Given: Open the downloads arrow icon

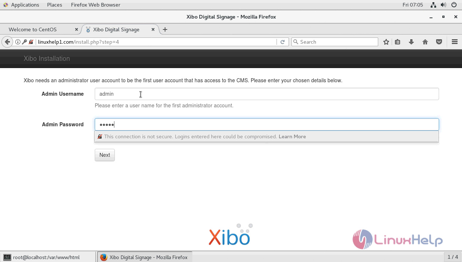Looking at the screenshot, I should (x=411, y=42).
